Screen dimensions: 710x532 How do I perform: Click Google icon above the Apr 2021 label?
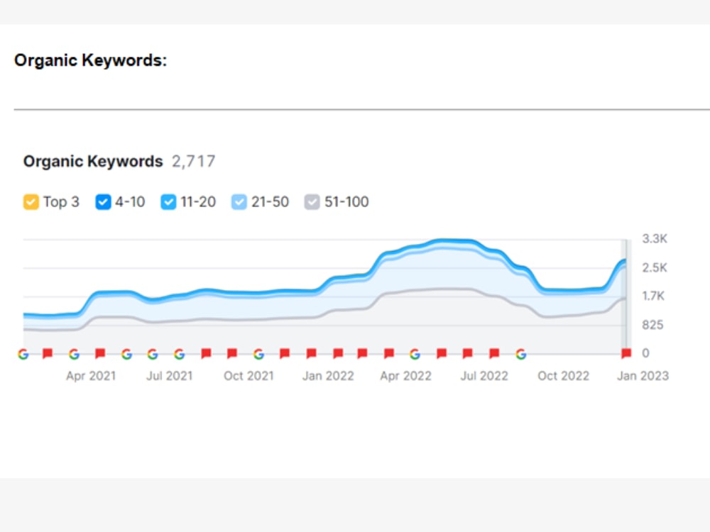[x=75, y=354]
